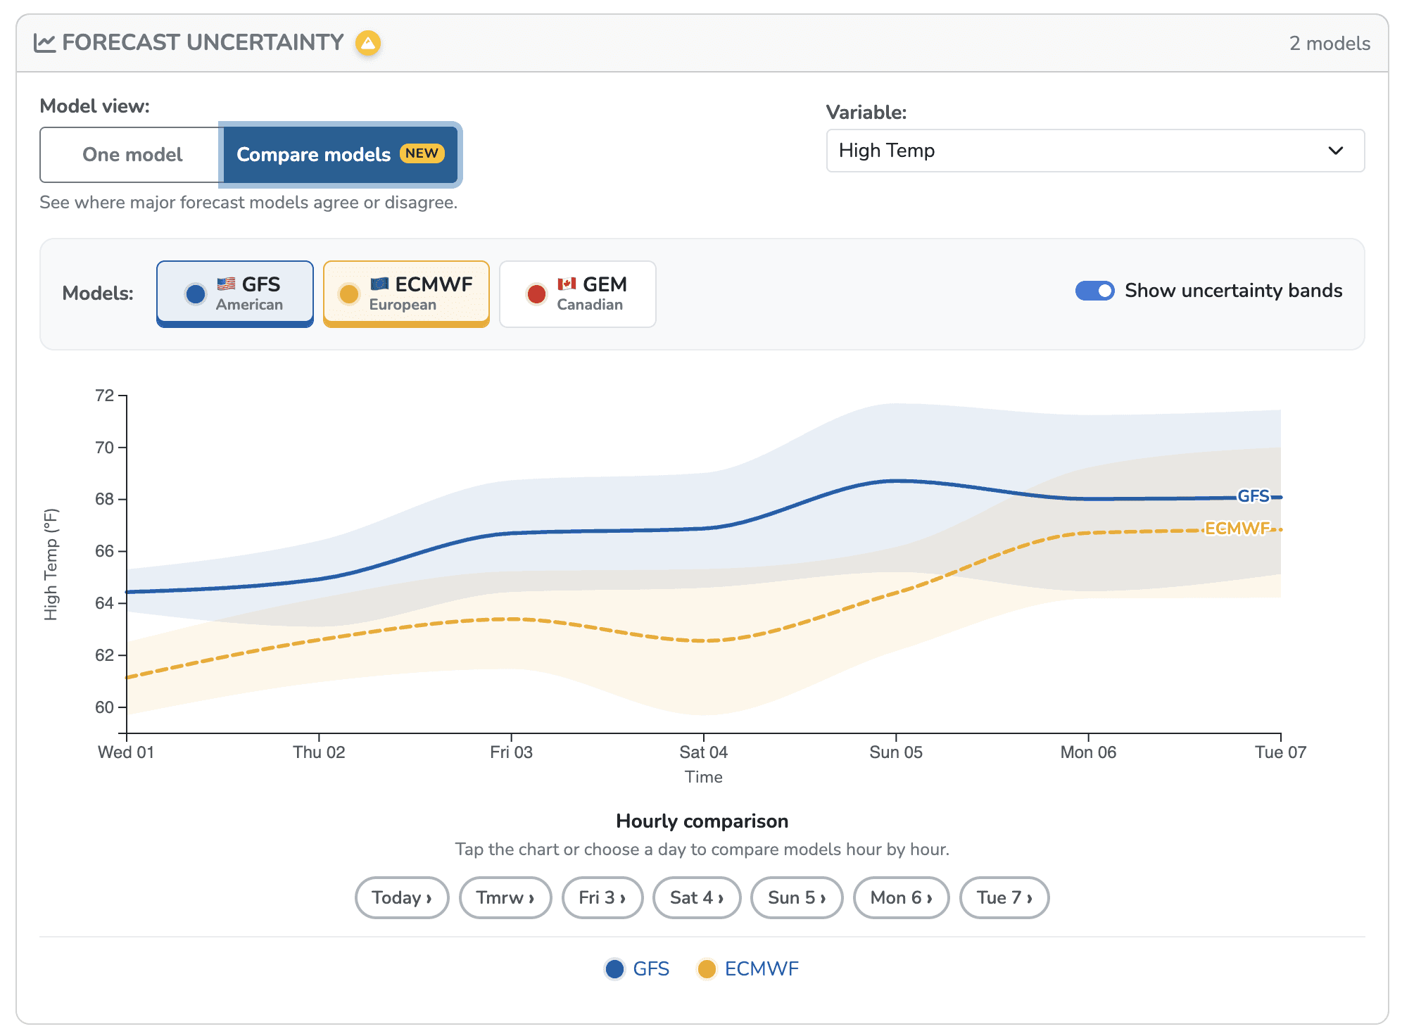Click the dropdown chevron arrow
1402x1036 pixels.
click(1335, 151)
